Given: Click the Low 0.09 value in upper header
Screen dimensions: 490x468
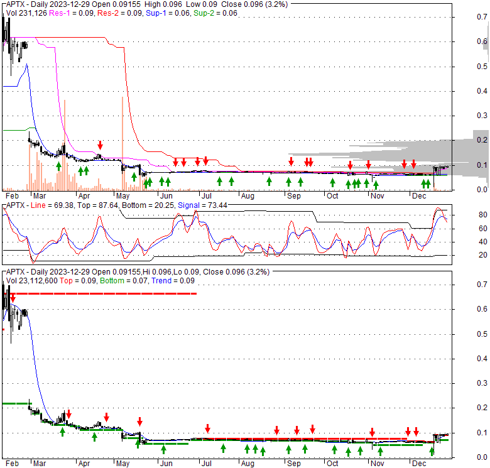Looking at the screenshot, I should point(202,4).
